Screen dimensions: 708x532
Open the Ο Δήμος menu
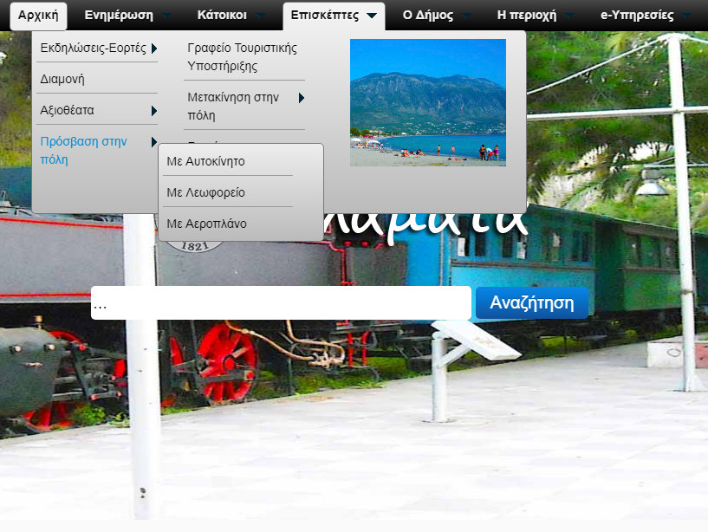pyautogui.click(x=427, y=16)
